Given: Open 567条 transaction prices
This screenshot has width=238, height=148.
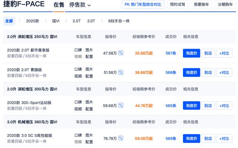Looking at the screenshot, I should coord(171,53).
